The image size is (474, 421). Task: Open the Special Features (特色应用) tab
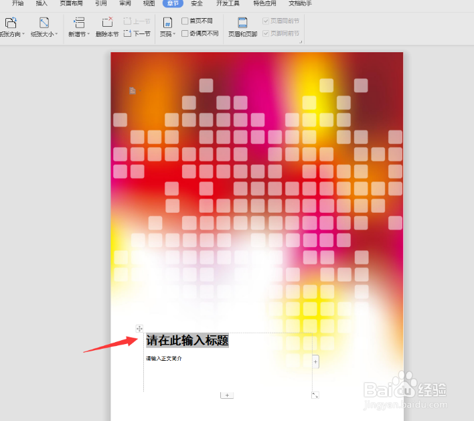tap(264, 3)
